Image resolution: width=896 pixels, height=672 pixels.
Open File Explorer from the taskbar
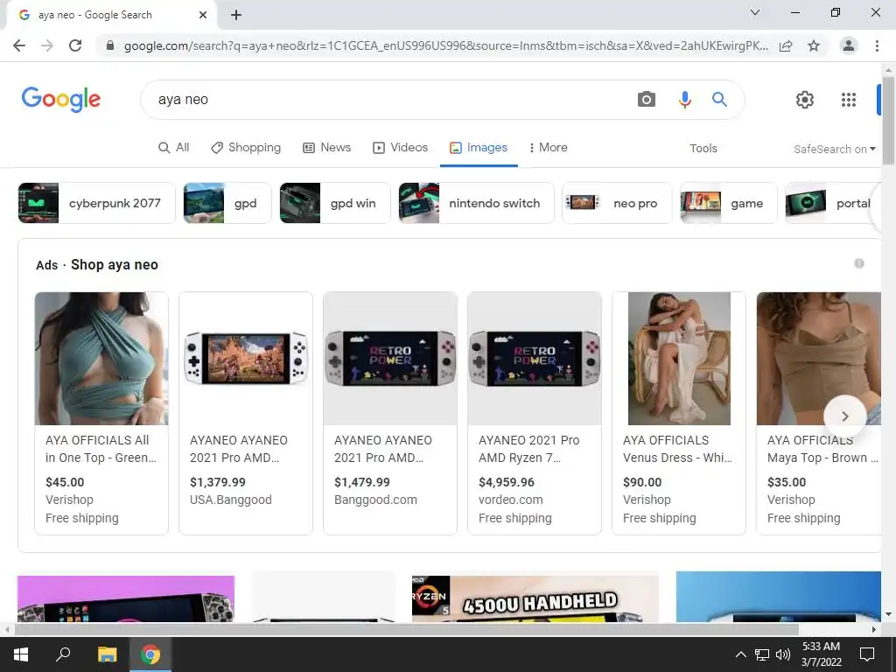tap(107, 654)
